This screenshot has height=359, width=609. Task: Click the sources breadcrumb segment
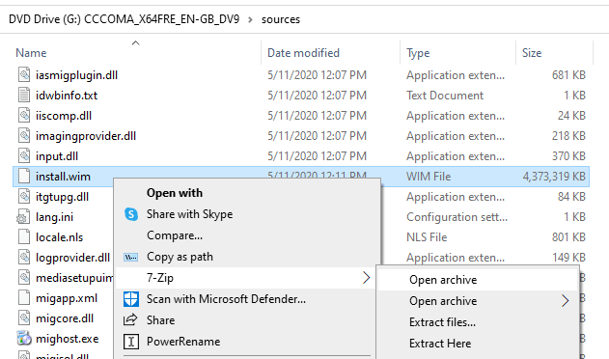pyautogui.click(x=281, y=19)
